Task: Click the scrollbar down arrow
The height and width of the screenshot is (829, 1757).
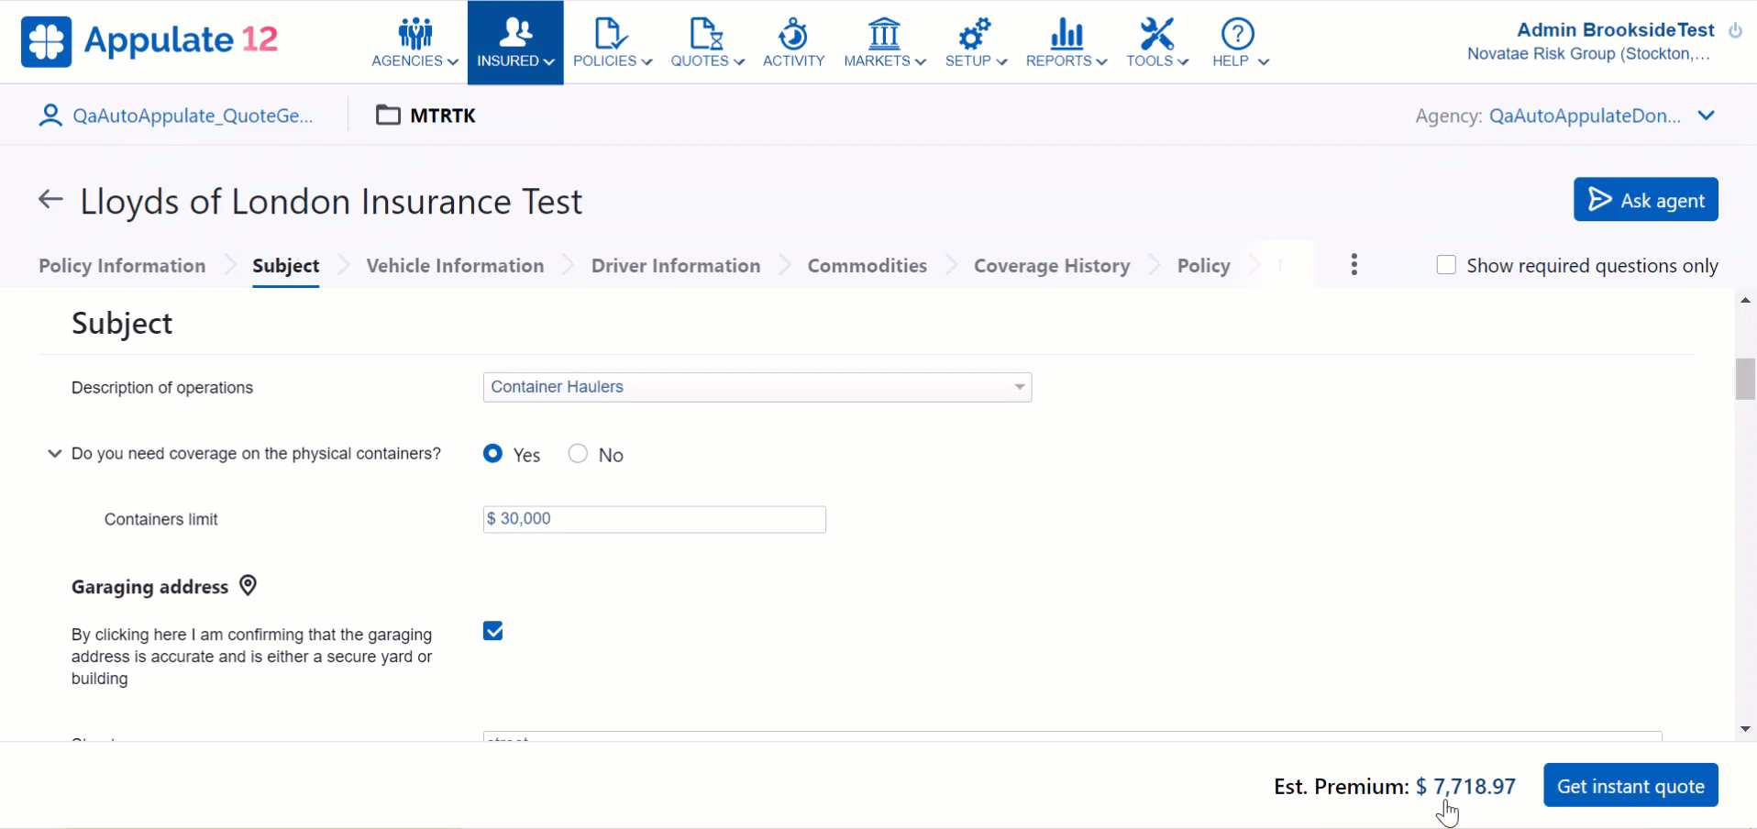Action: tap(1745, 729)
